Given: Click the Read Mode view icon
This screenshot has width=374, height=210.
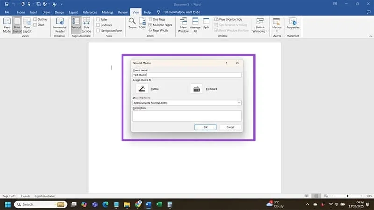Looking at the screenshot, I should tap(7, 24).
